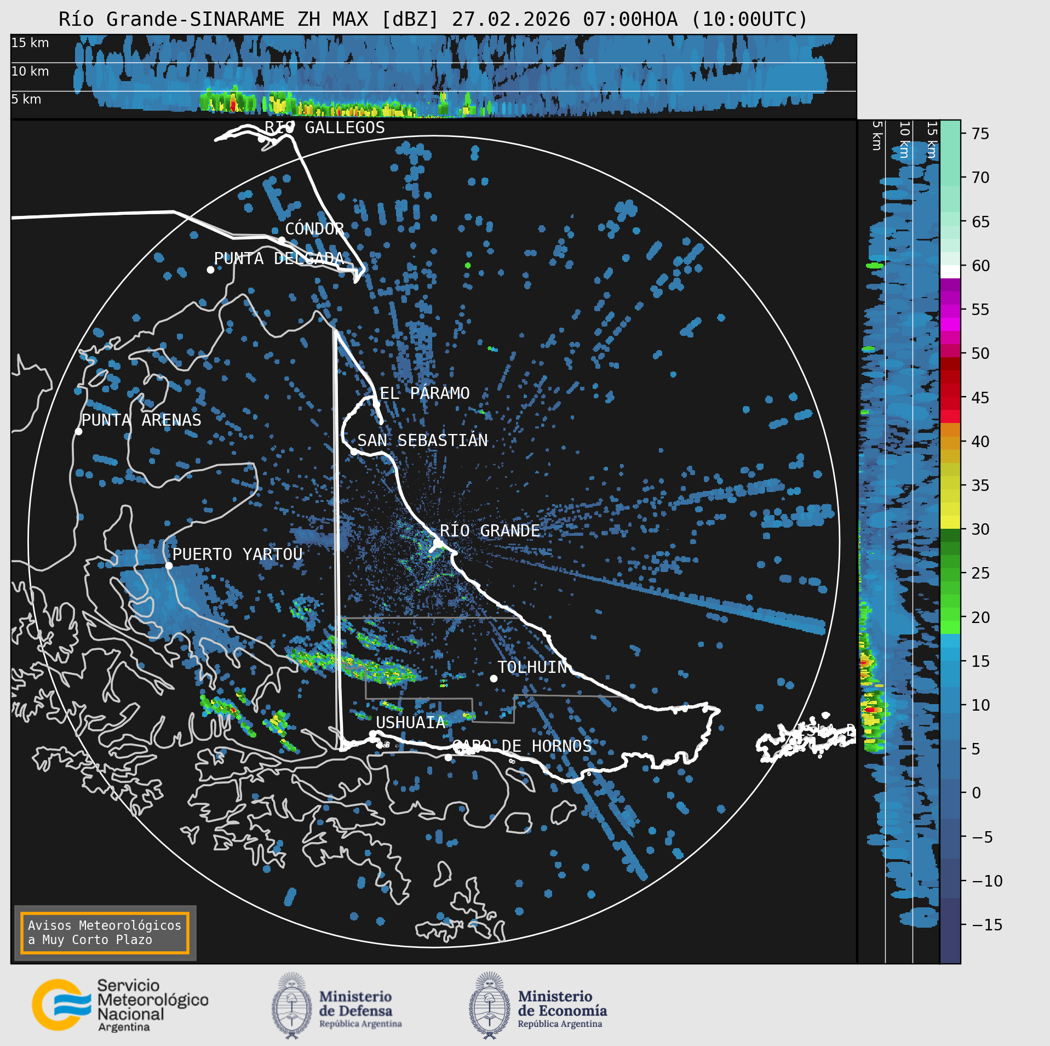
Task: Click the 75 tick label on the colorbar
Action: (x=980, y=134)
